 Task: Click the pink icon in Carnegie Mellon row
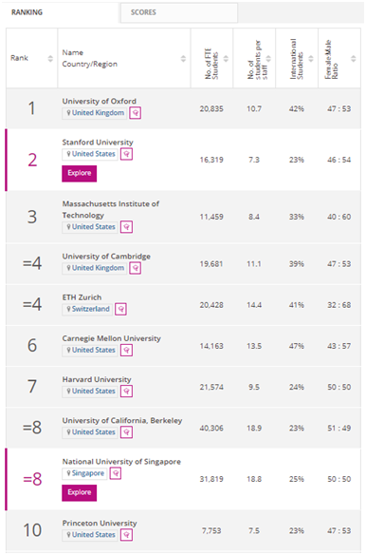click(126, 350)
